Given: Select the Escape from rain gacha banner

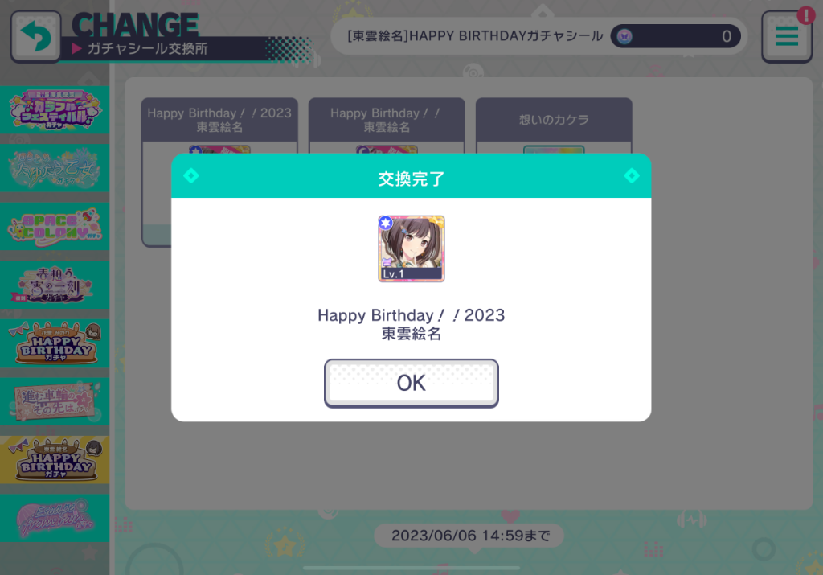Looking at the screenshot, I should click(x=55, y=518).
